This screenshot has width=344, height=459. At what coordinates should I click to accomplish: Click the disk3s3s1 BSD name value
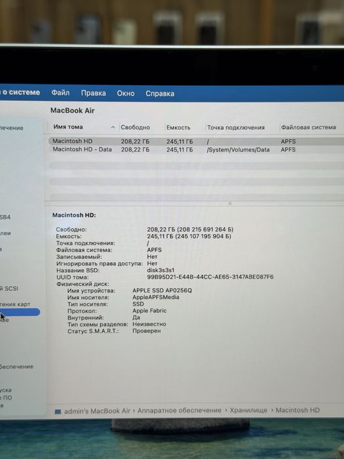pos(161,270)
